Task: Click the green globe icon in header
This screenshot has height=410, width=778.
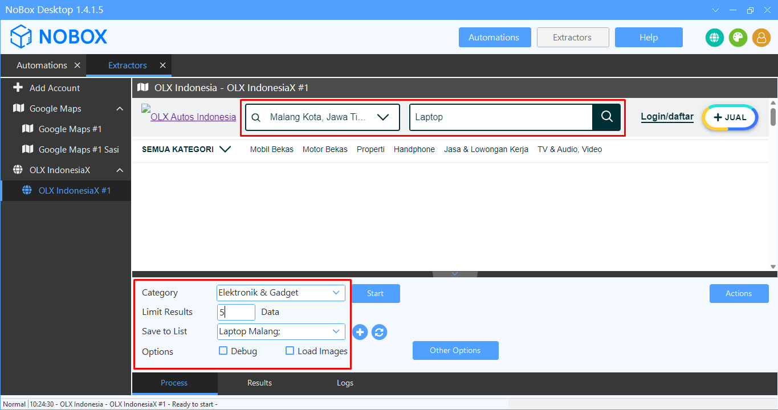Action: tap(714, 38)
